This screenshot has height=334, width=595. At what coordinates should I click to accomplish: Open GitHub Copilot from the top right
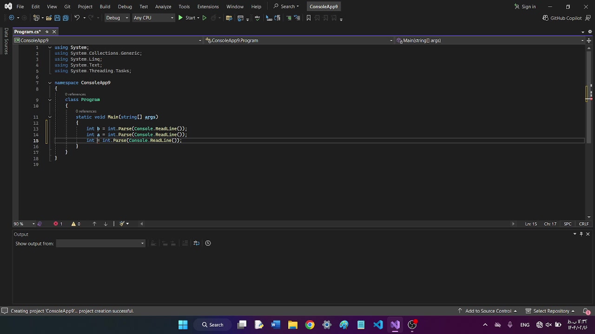pyautogui.click(x=562, y=18)
